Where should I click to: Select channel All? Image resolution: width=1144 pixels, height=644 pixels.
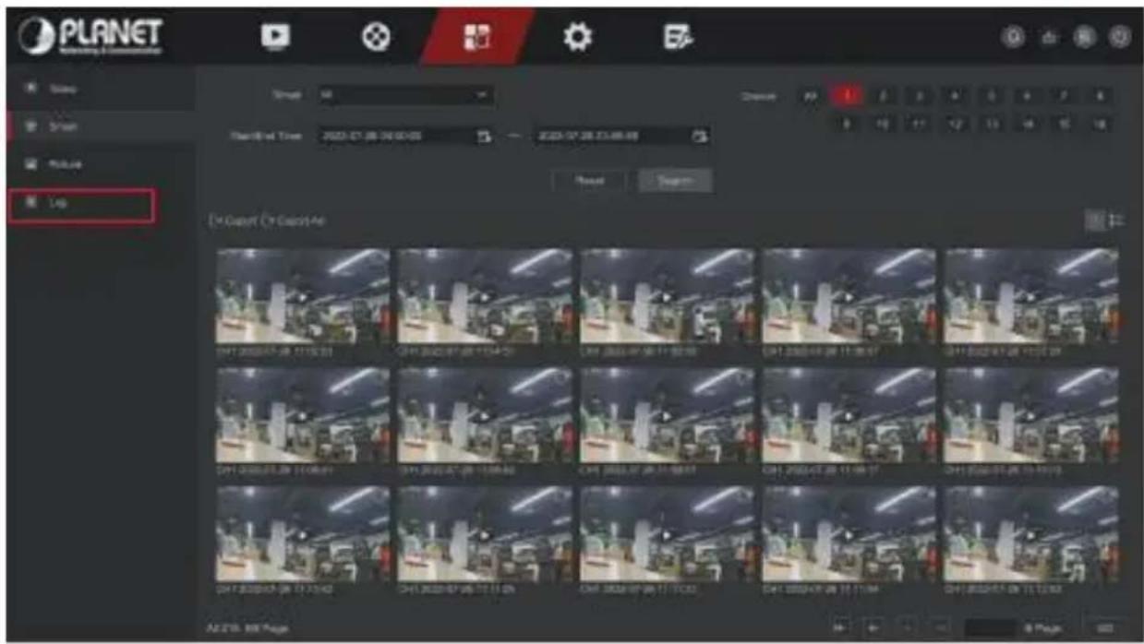[812, 95]
